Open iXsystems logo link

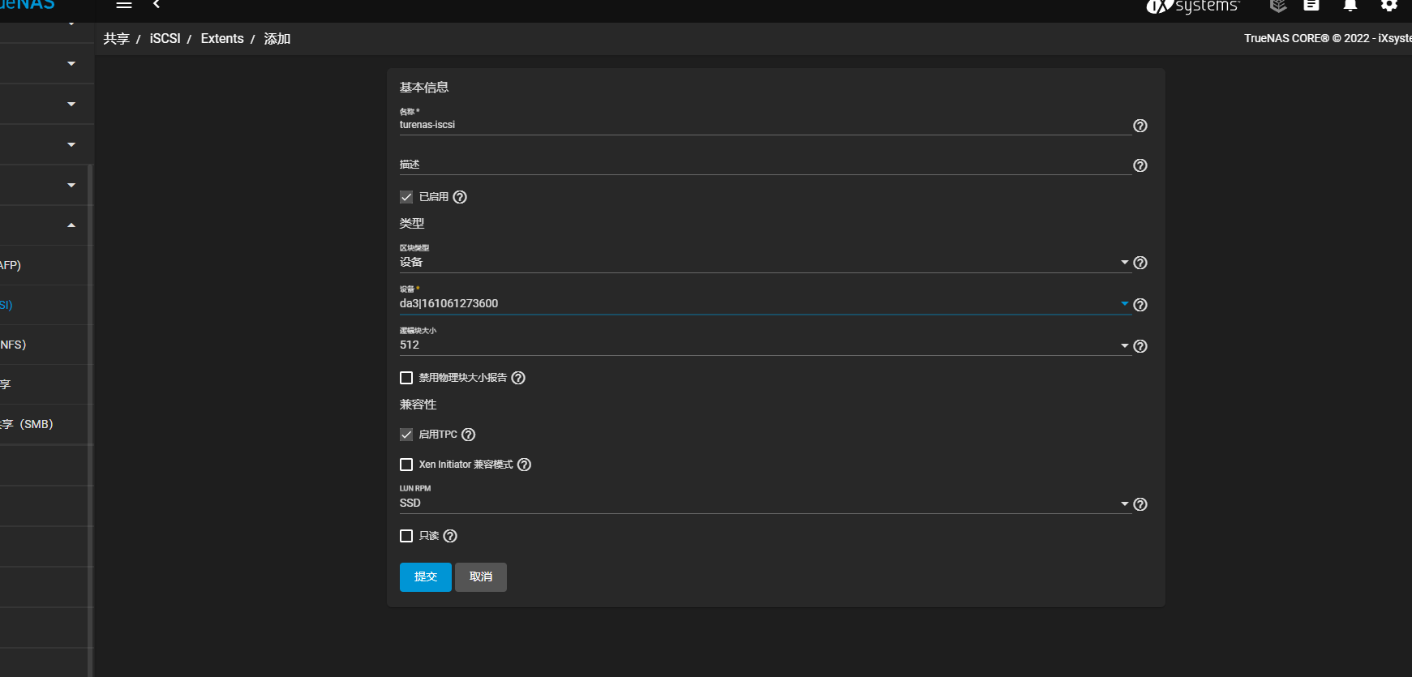[1193, 6]
